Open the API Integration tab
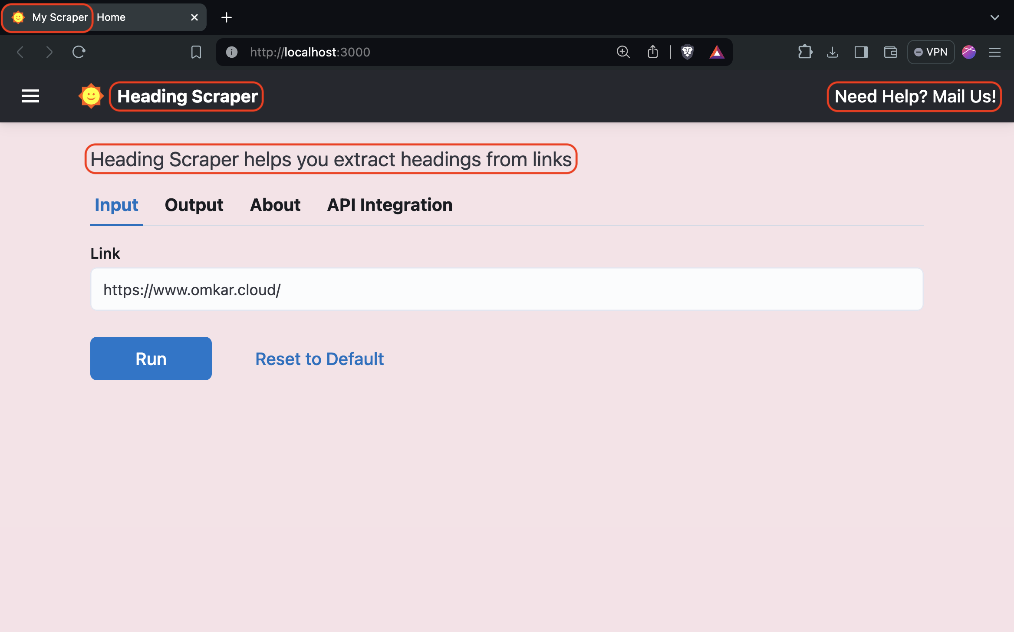This screenshot has width=1014, height=632. (x=389, y=205)
